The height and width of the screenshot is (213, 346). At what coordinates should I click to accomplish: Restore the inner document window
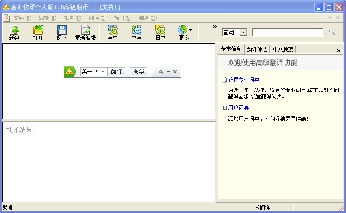(x=330, y=18)
